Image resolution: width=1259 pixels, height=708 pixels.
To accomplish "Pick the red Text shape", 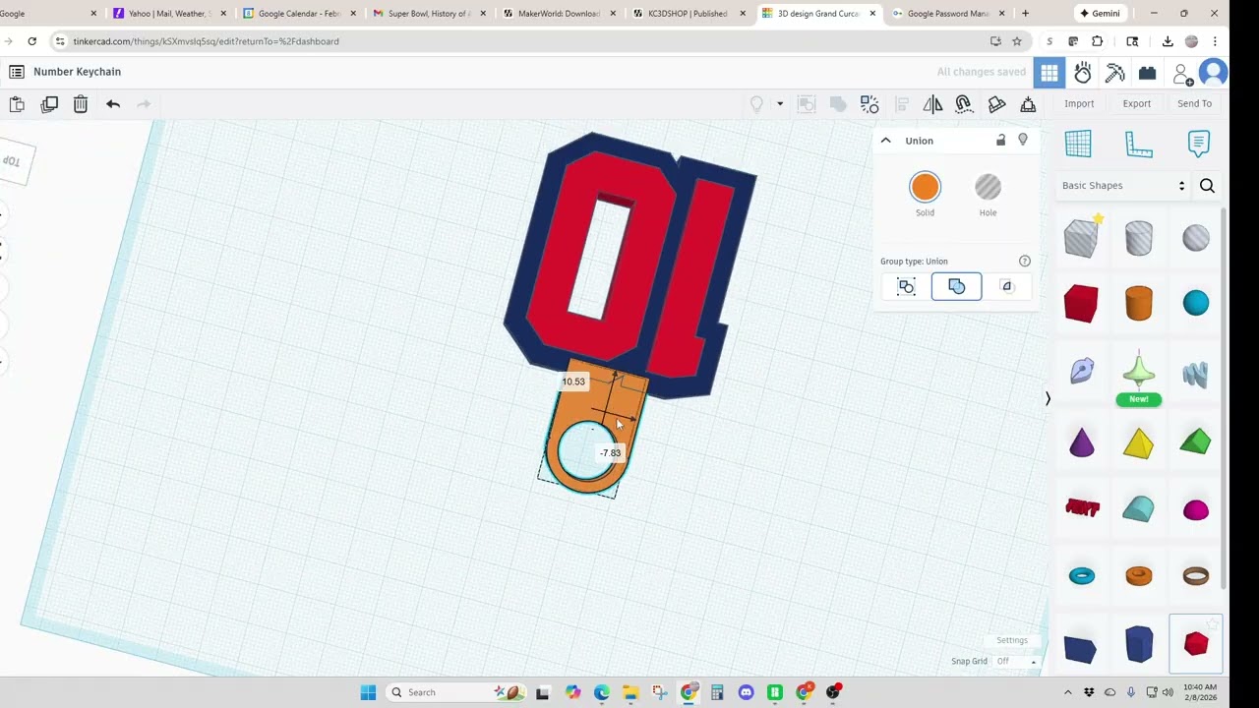I will (1081, 508).
